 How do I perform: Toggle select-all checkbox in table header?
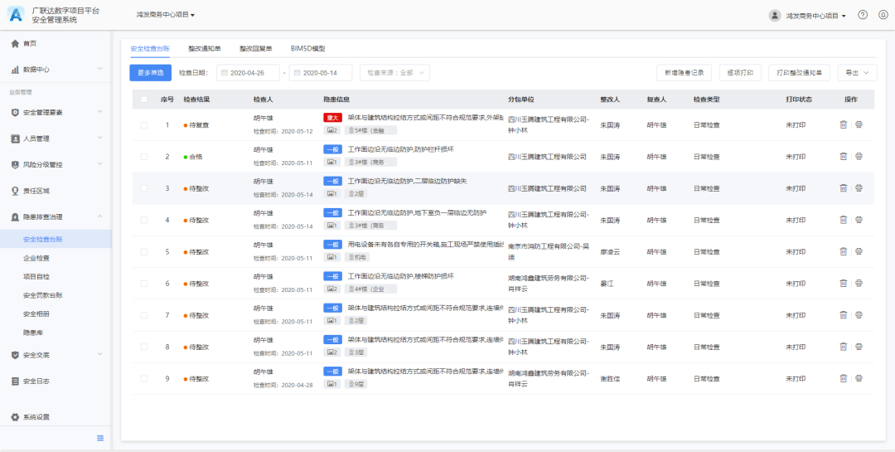pos(144,100)
